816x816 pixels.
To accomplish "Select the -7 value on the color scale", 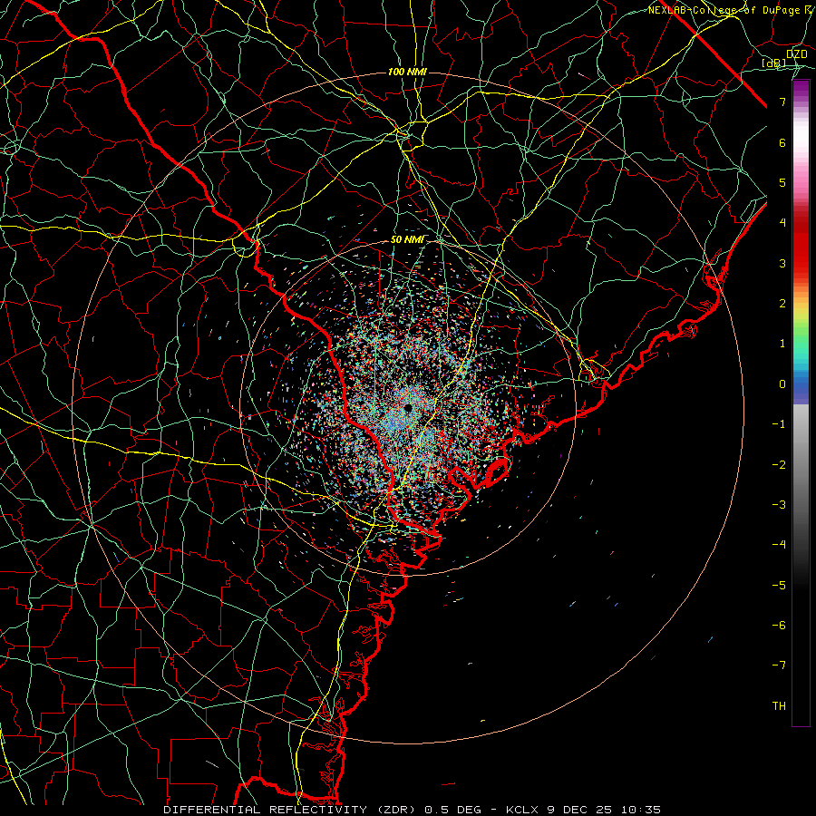I will click(x=779, y=665).
